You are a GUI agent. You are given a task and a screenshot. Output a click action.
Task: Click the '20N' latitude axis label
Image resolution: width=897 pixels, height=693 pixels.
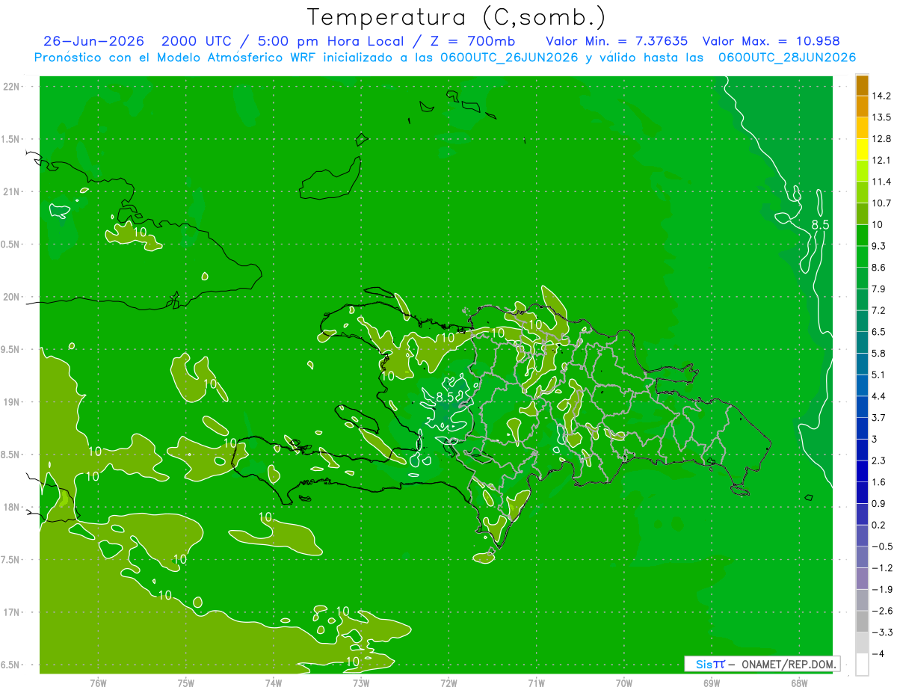(x=13, y=297)
